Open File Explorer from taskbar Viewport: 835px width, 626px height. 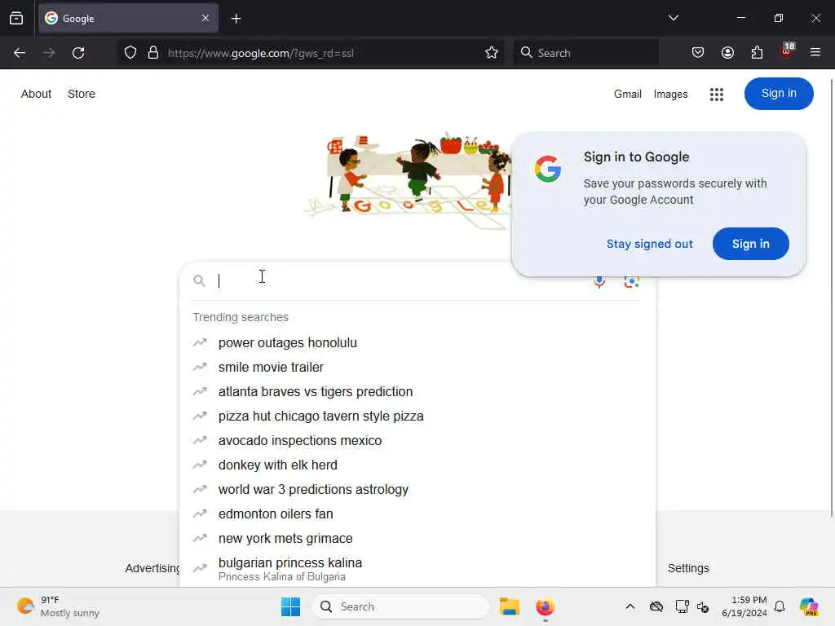click(509, 606)
